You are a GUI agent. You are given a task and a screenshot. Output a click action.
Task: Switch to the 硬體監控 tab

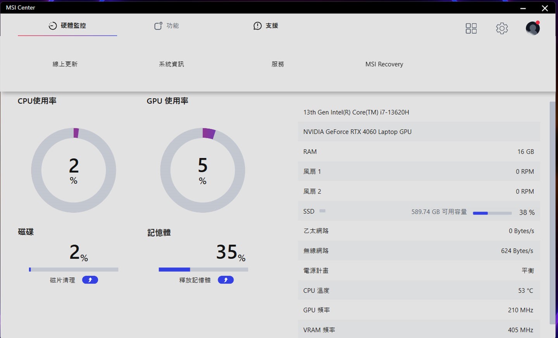pyautogui.click(x=73, y=26)
